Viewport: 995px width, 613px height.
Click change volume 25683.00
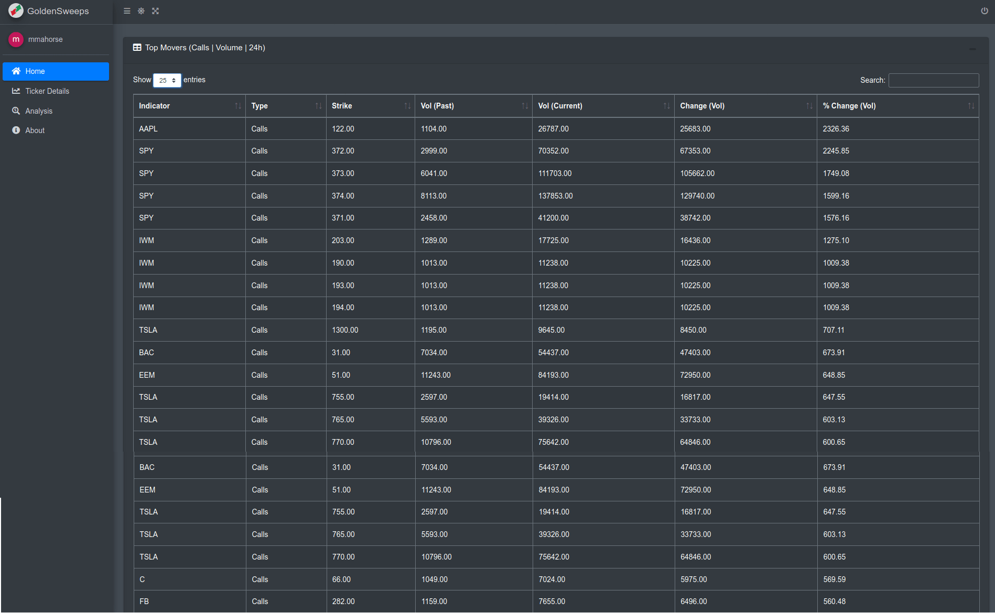696,129
